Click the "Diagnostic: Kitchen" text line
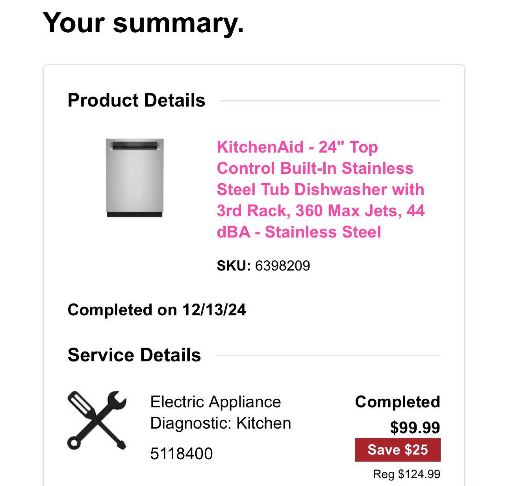 tap(221, 423)
